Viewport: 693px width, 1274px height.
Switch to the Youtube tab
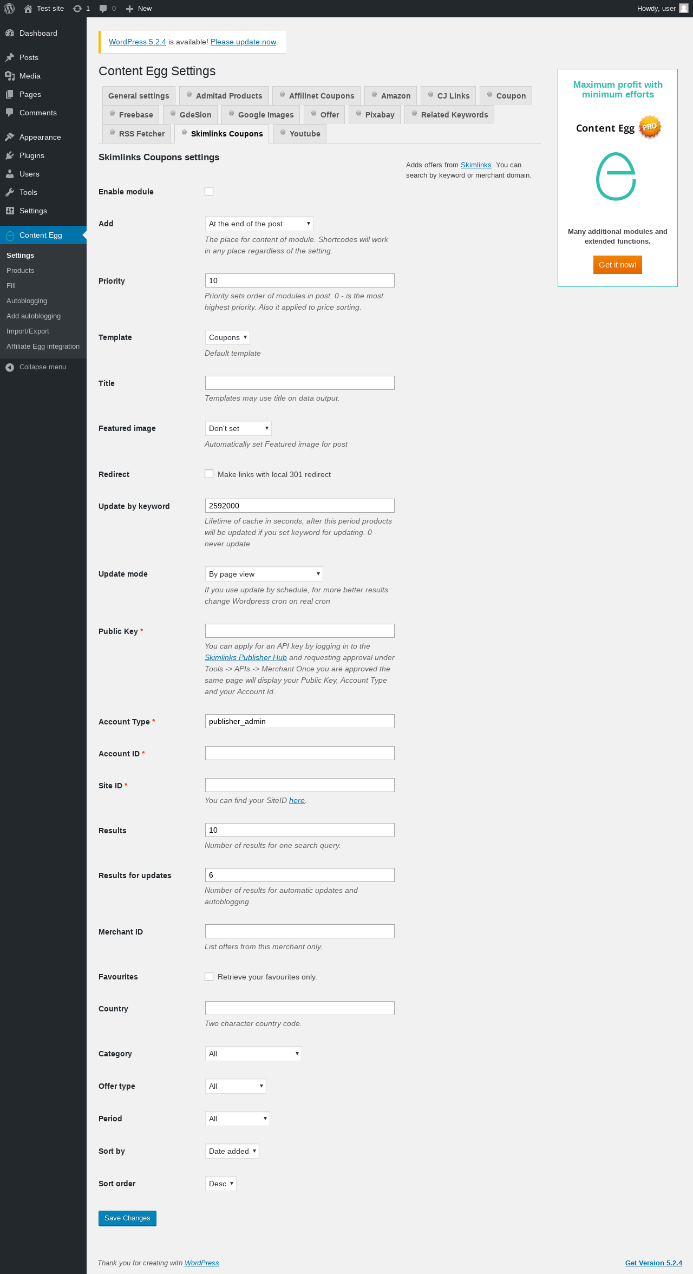click(299, 134)
